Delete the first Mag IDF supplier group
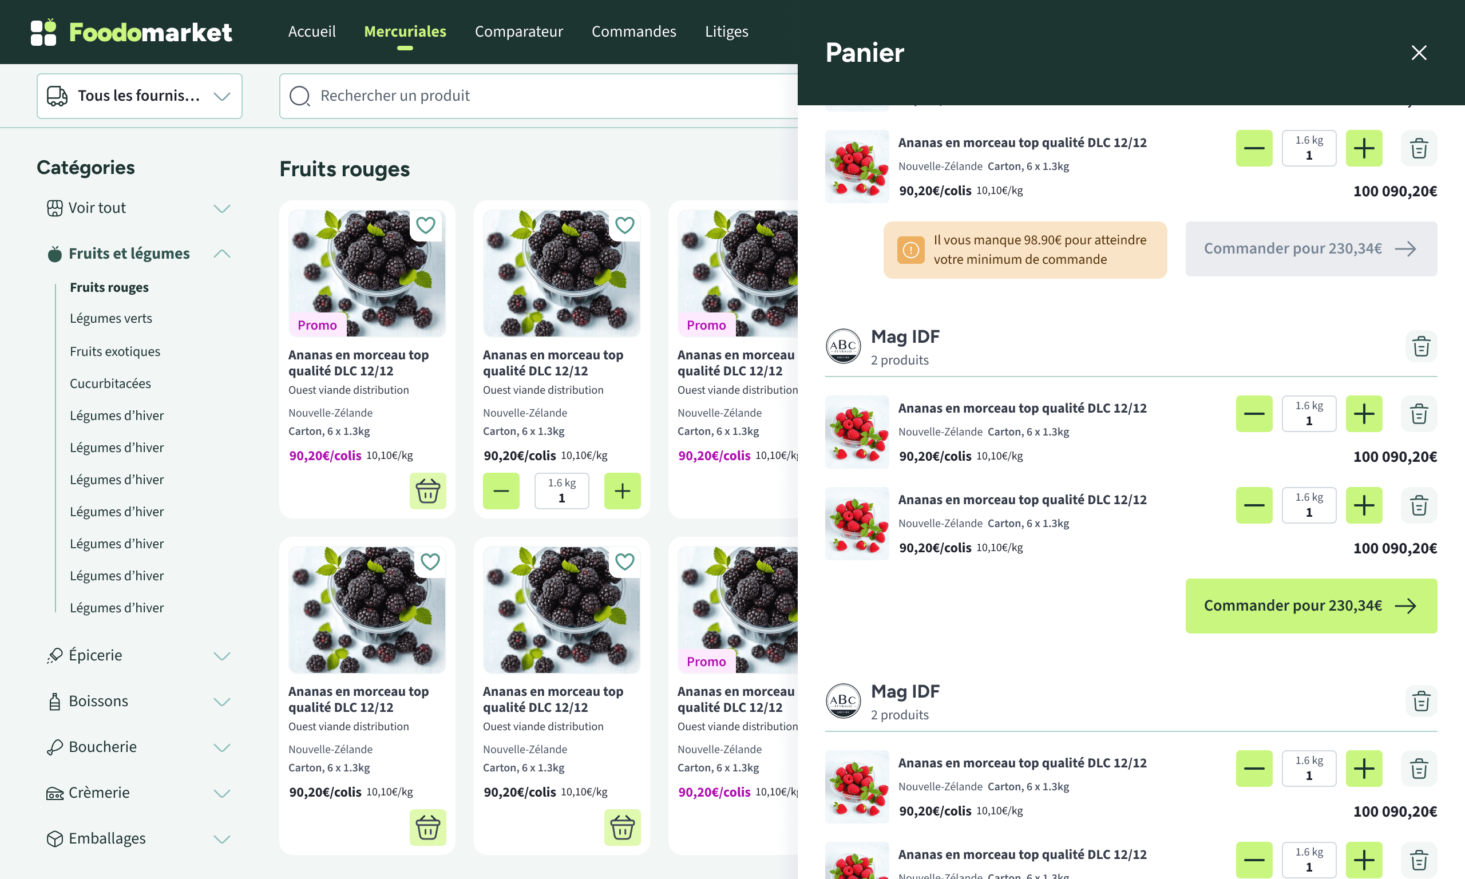This screenshot has height=879, width=1465. 1420,346
